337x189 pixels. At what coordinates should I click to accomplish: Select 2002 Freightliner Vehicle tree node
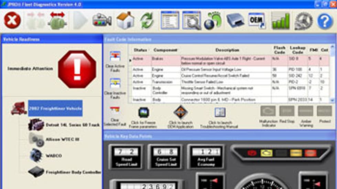point(55,108)
